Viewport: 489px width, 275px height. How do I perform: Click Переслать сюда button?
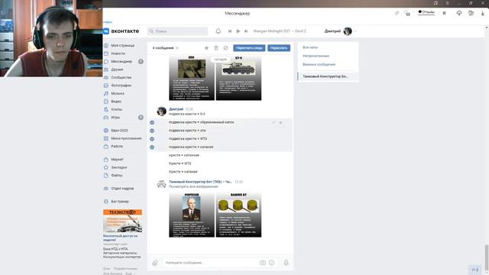pyautogui.click(x=249, y=48)
